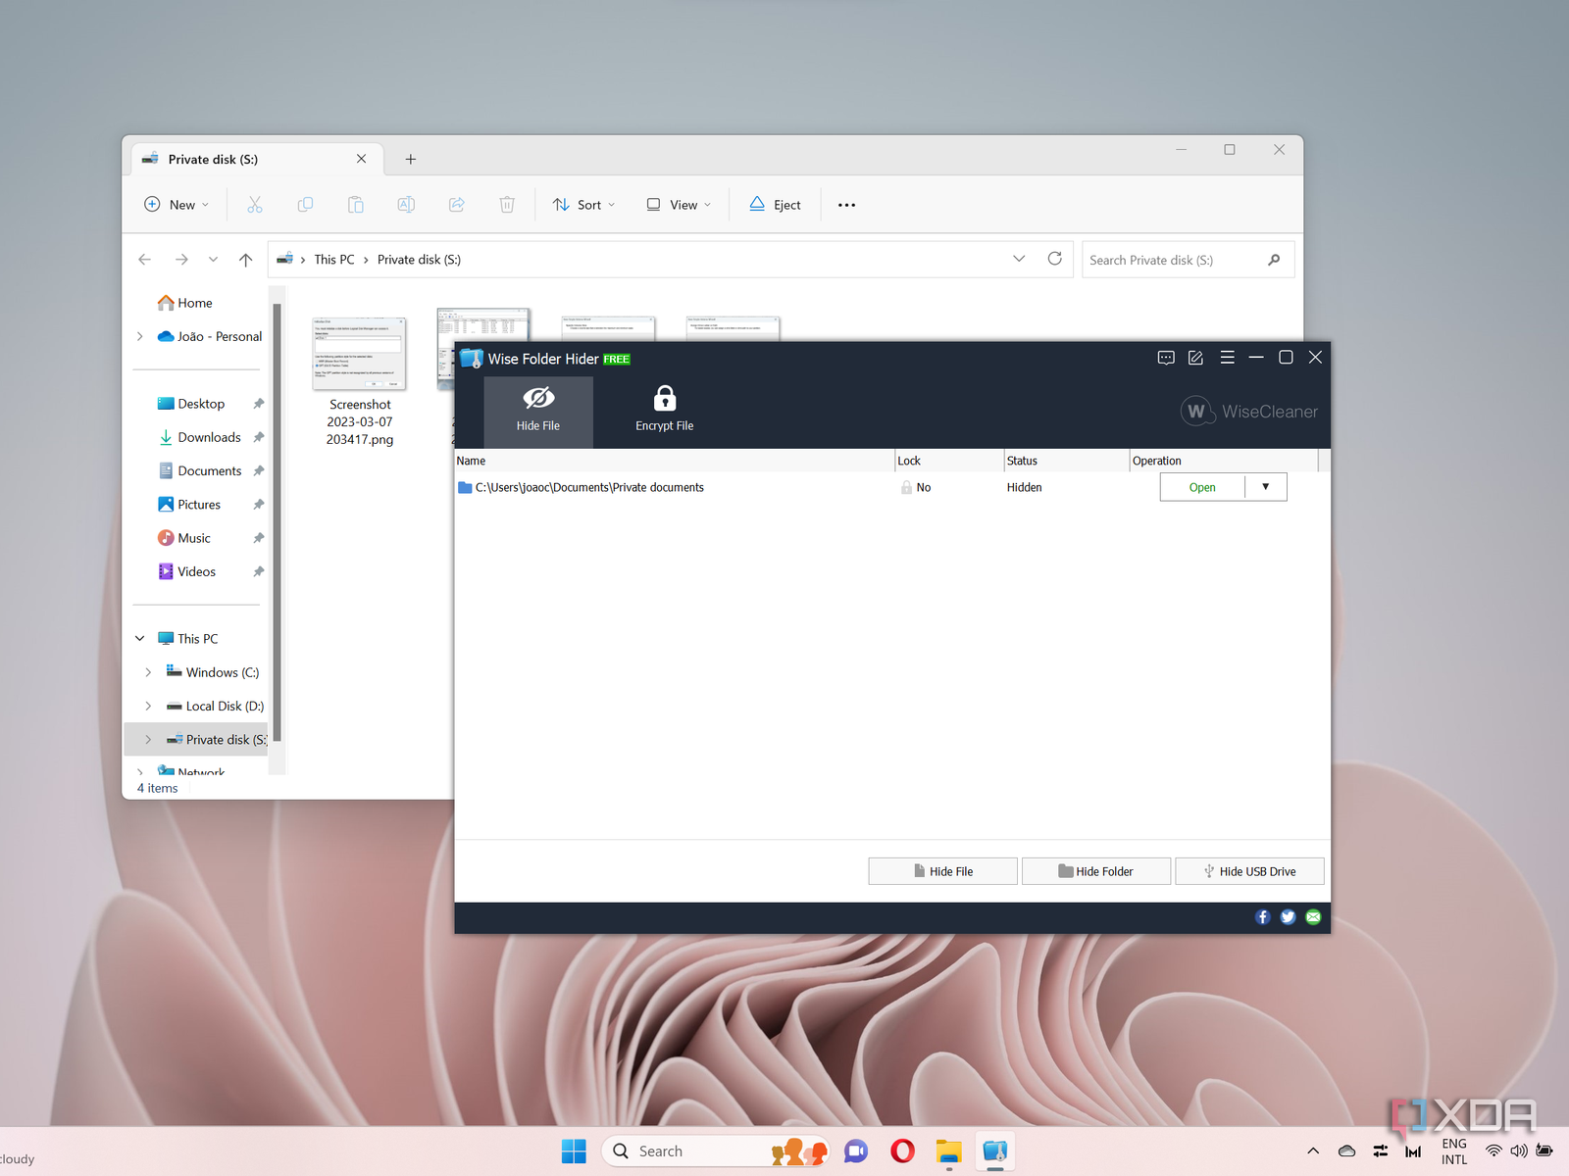Screen dimensions: 1569x1176
Task: Click the Eject drive icon in toolbar
Action: pyautogui.click(x=775, y=205)
